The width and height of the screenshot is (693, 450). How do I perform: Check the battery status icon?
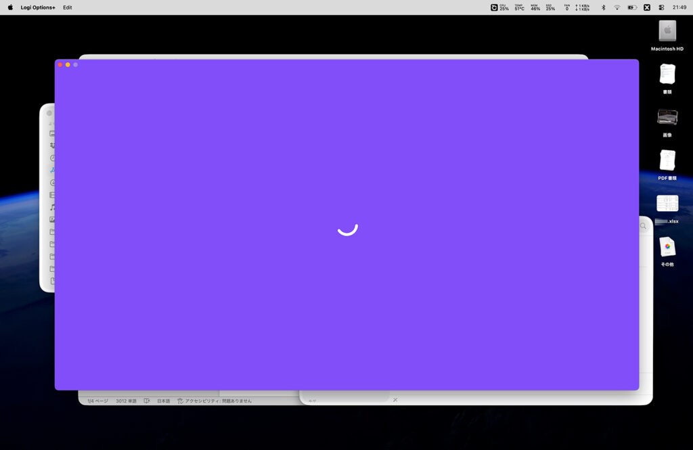tap(631, 7)
